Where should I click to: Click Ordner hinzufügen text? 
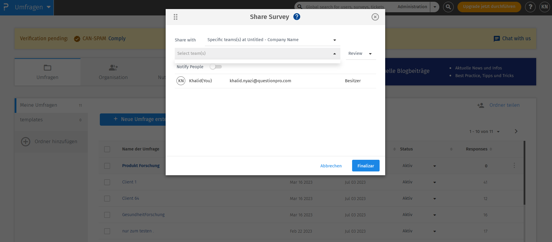coord(56,141)
